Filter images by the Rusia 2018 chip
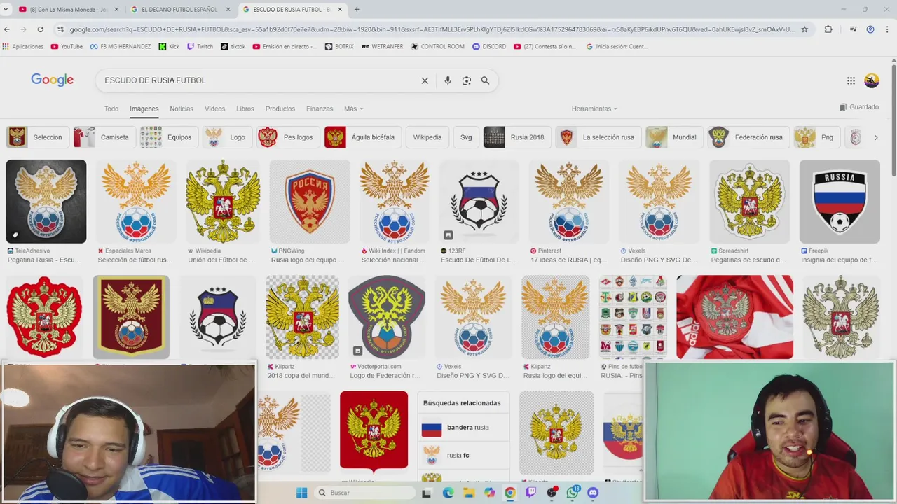Viewport: 897px width, 504px height. (516, 137)
